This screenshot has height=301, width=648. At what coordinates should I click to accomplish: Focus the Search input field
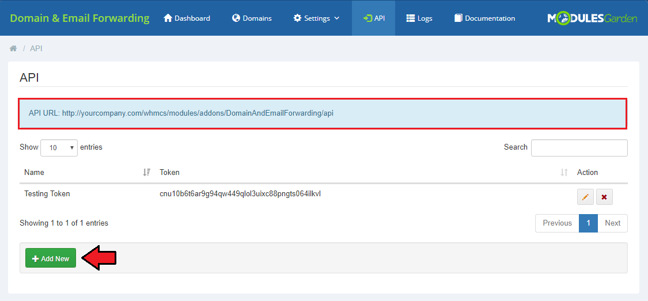click(x=579, y=148)
